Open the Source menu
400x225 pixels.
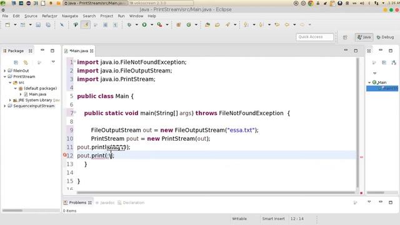[31, 16]
